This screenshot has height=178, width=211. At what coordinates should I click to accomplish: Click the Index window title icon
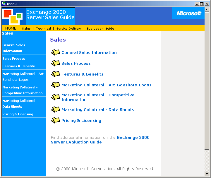4,4
